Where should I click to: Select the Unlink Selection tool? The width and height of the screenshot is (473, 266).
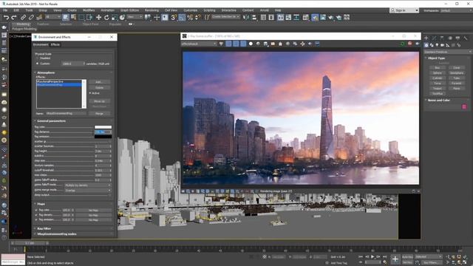pos(31,18)
